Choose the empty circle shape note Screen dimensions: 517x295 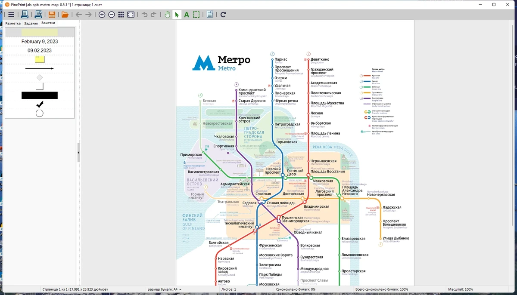[40, 114]
